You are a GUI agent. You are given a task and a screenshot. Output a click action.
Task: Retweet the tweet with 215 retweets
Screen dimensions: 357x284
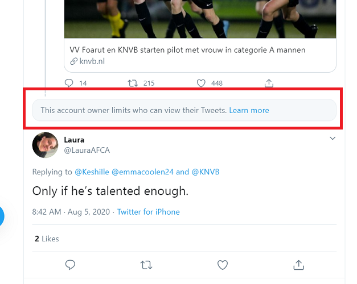pyautogui.click(x=133, y=83)
